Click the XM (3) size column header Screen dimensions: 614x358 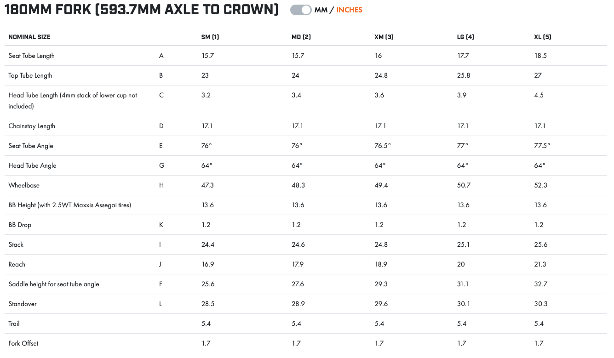tap(384, 37)
